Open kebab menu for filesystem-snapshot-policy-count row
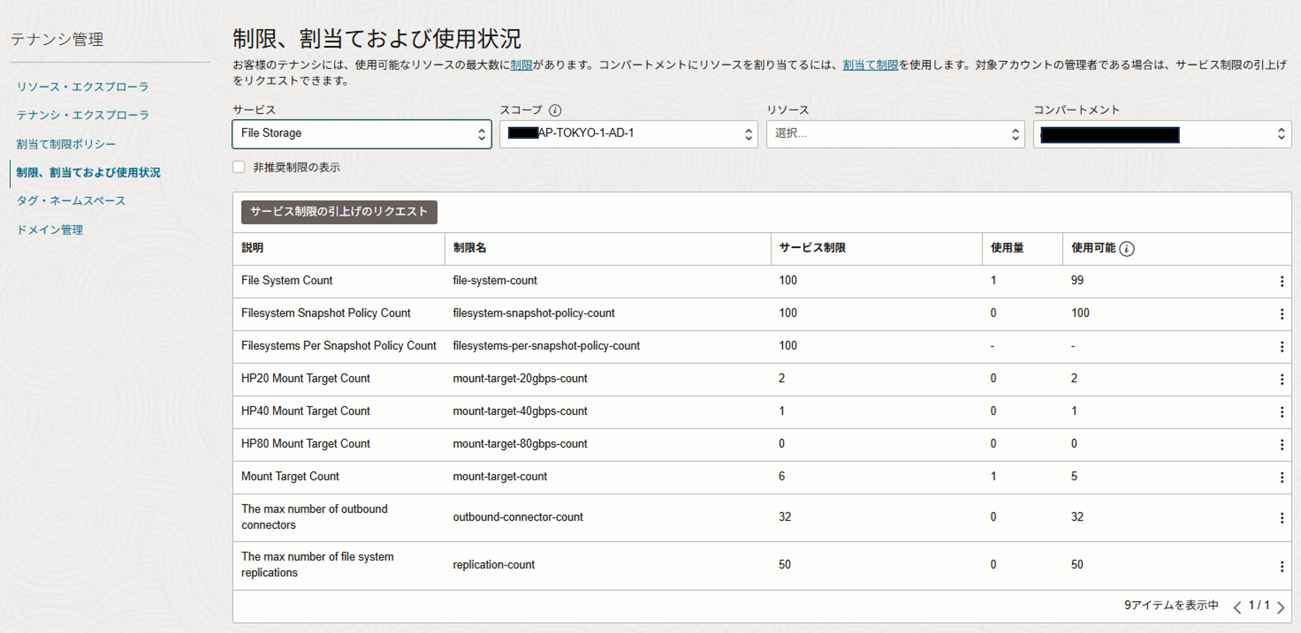Image resolution: width=1301 pixels, height=633 pixels. point(1281,314)
